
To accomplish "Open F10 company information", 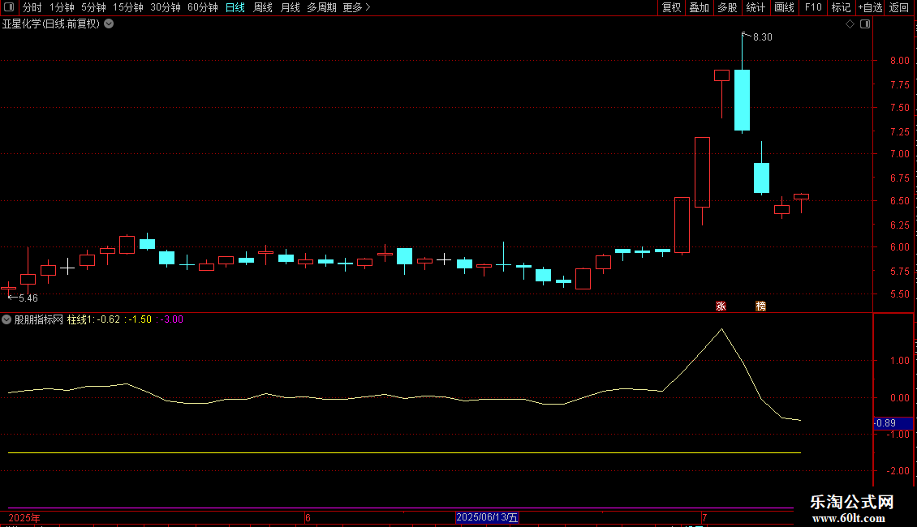I will pos(813,7).
